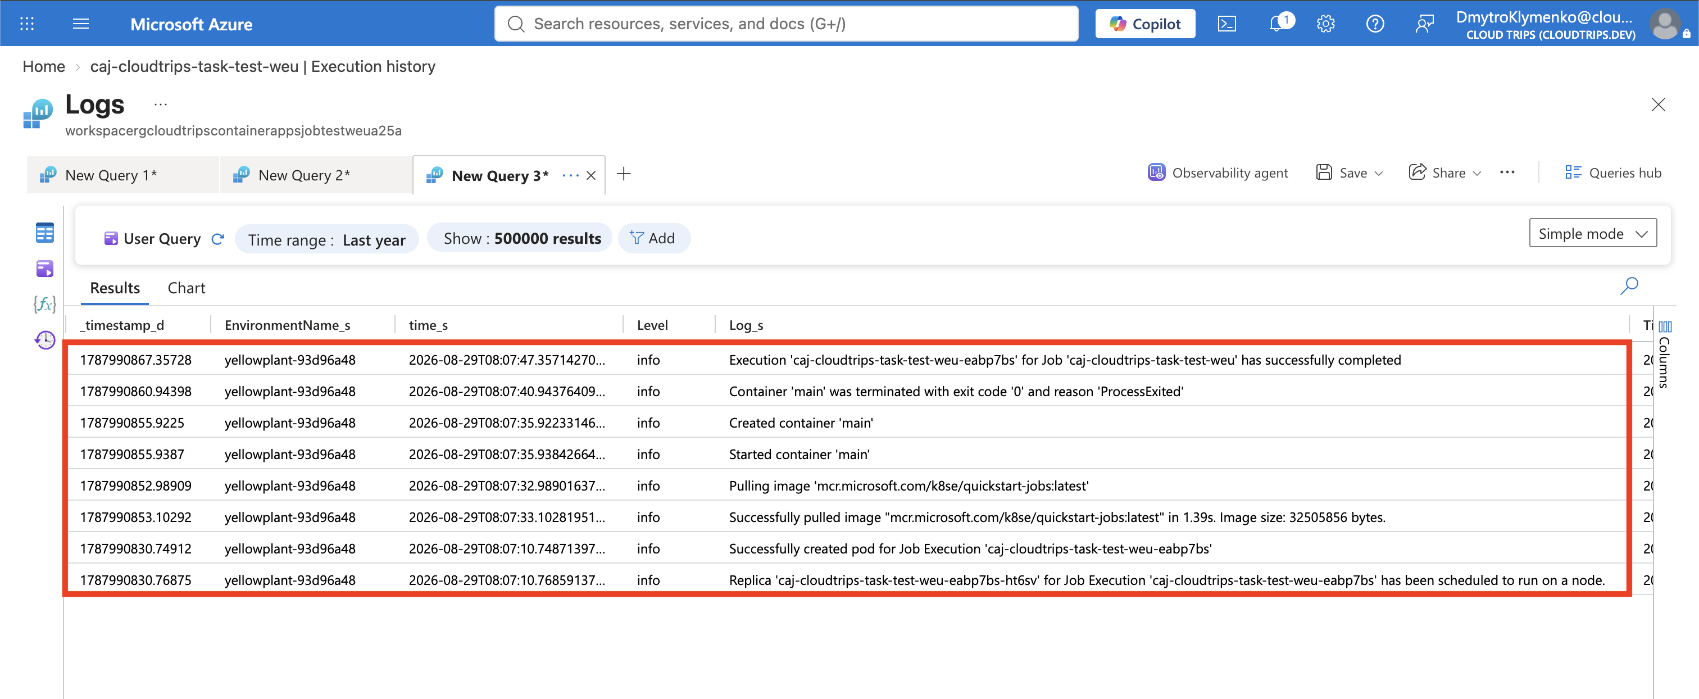Click timestamp cell 1787990830.76875
Image resolution: width=1699 pixels, height=699 pixels.
click(136, 580)
